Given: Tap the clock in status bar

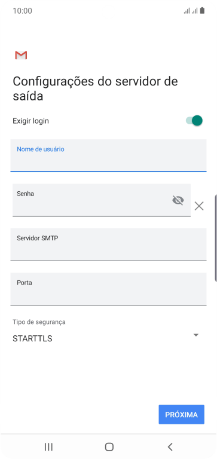Looking at the screenshot, I should (23, 11).
